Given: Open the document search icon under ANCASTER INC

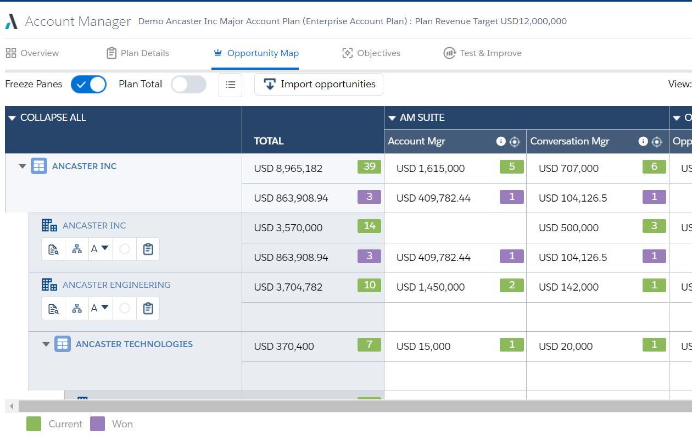Looking at the screenshot, I should click(53, 249).
